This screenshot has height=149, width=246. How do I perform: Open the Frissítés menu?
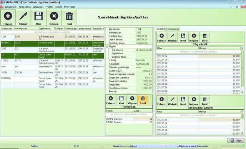coord(50,7)
